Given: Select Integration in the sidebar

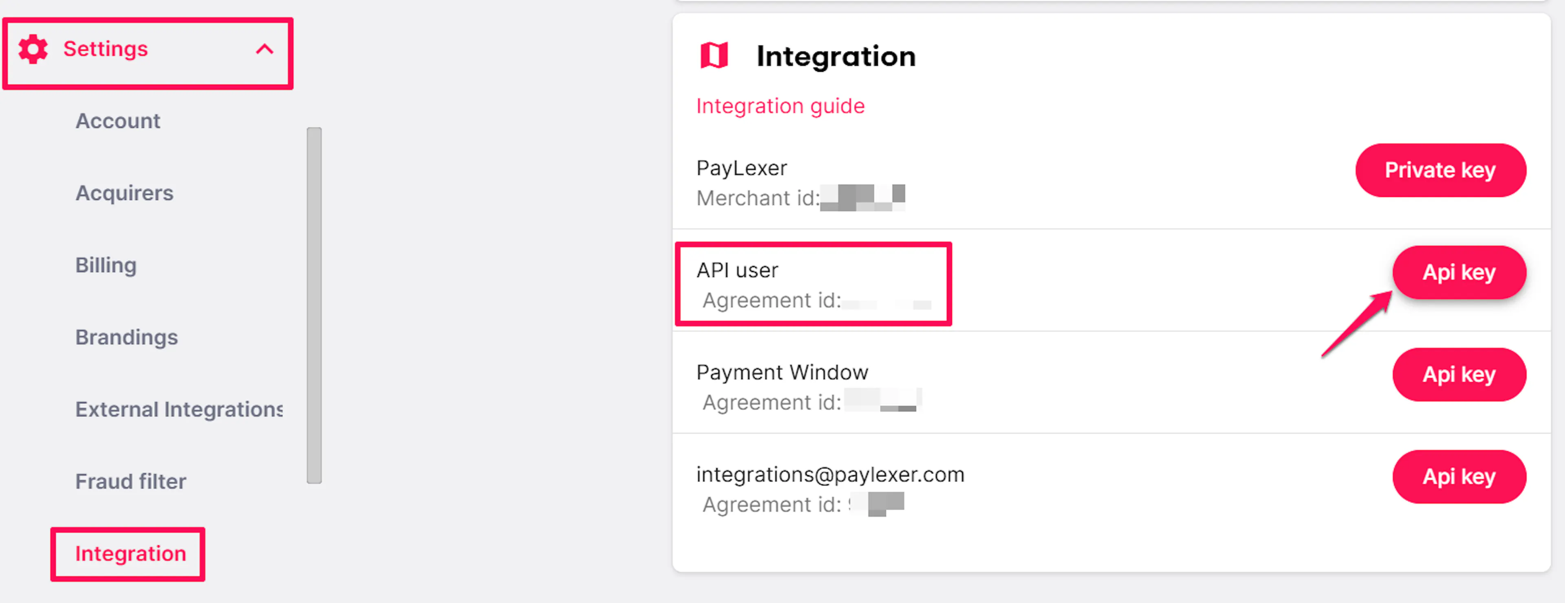Looking at the screenshot, I should pos(130,554).
